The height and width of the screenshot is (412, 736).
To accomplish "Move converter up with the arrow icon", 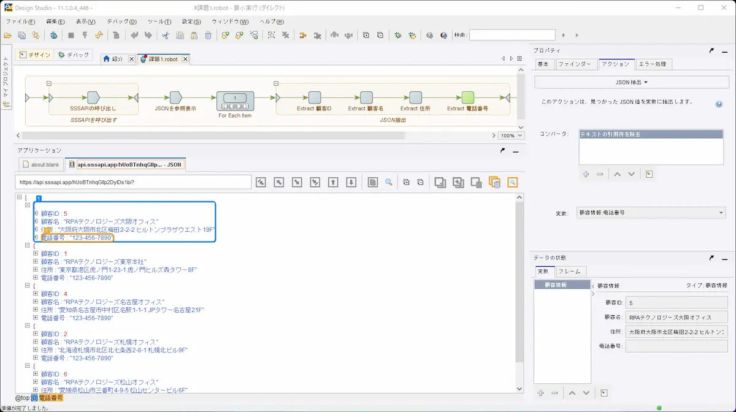I will click(x=617, y=174).
